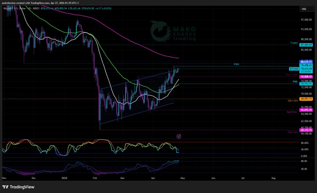The height and width of the screenshot is (193, 317).
Task: Click the May marker on time axis
Action: [x=183, y=178]
